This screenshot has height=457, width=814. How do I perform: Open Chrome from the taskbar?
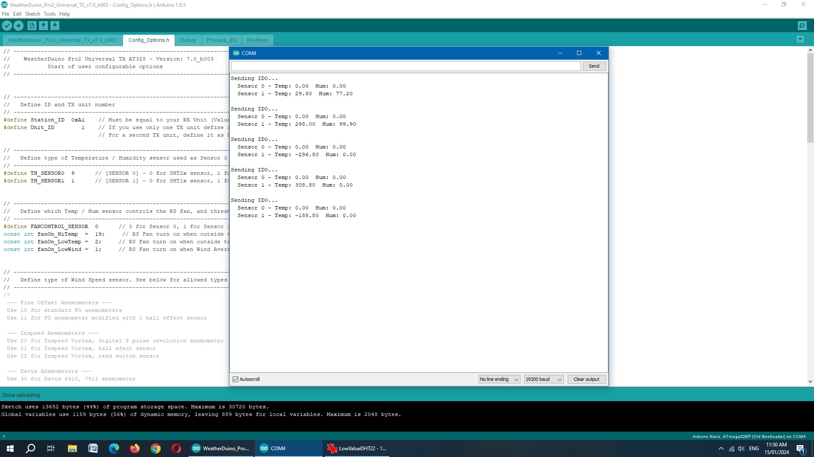(156, 449)
